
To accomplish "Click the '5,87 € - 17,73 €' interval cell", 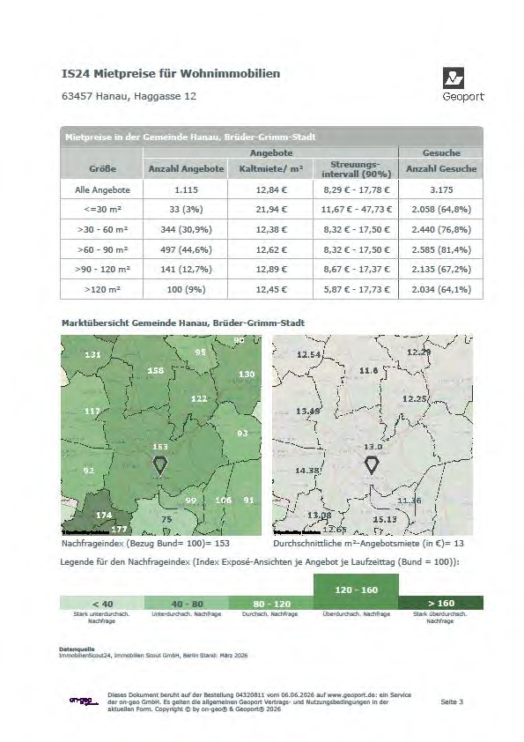I will pos(356,289).
